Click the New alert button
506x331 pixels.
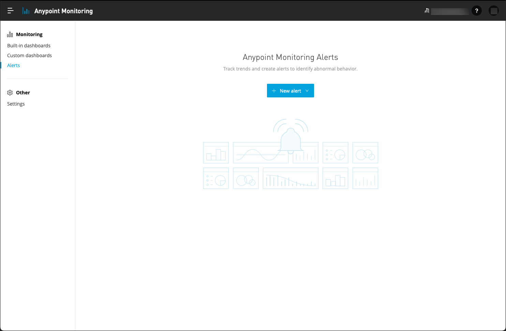(290, 91)
